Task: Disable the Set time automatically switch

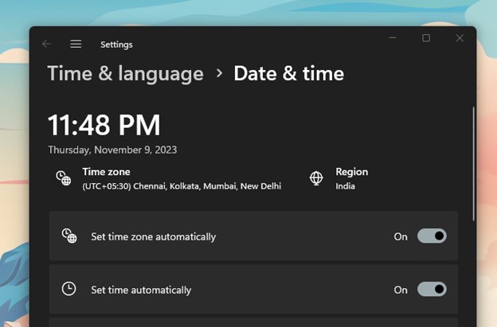Action: click(432, 290)
